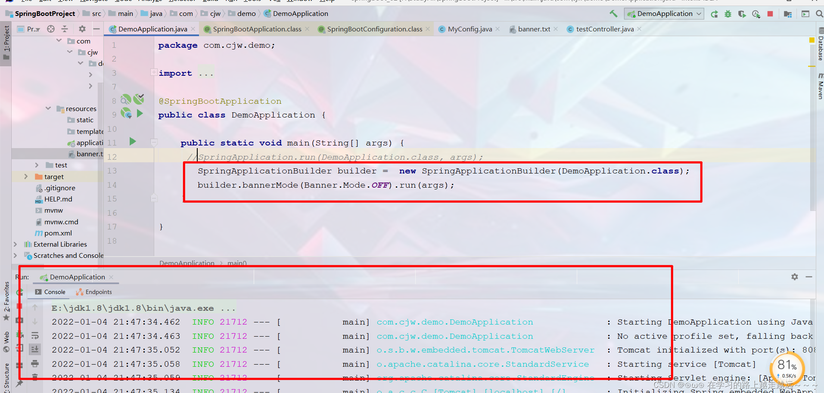Expand the folded import block
Screen dimensions: 824x393
154,72
